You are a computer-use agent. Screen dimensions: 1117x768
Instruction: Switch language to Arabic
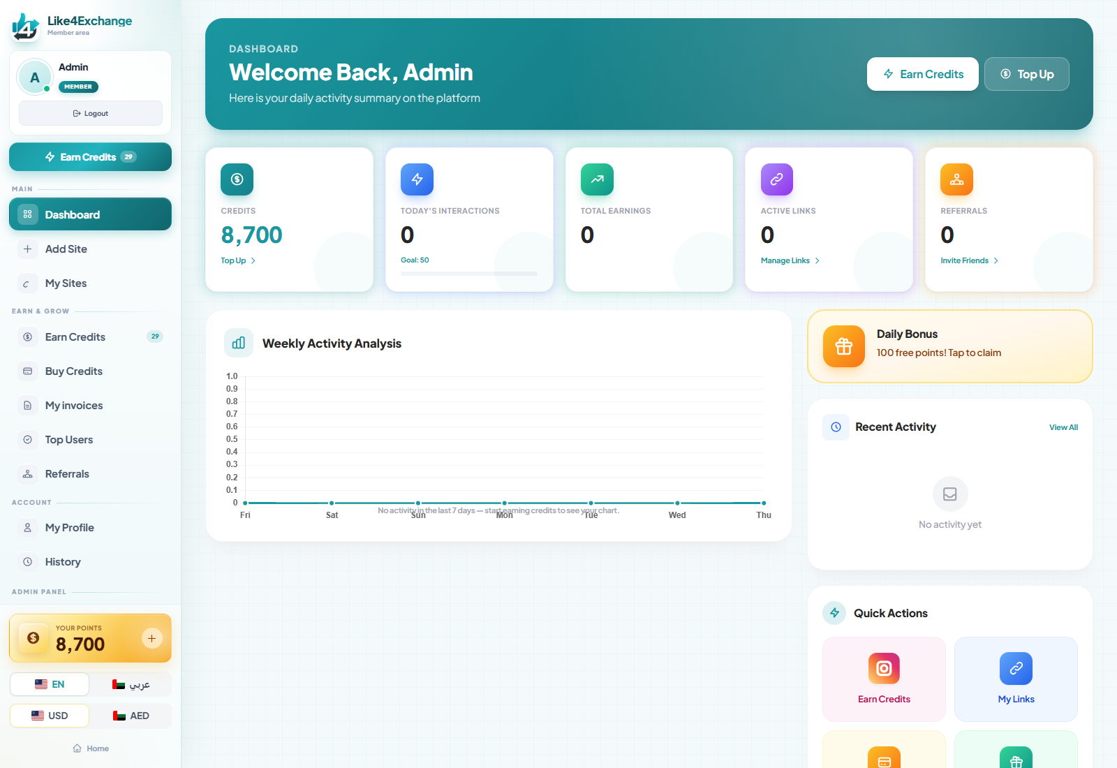point(131,684)
